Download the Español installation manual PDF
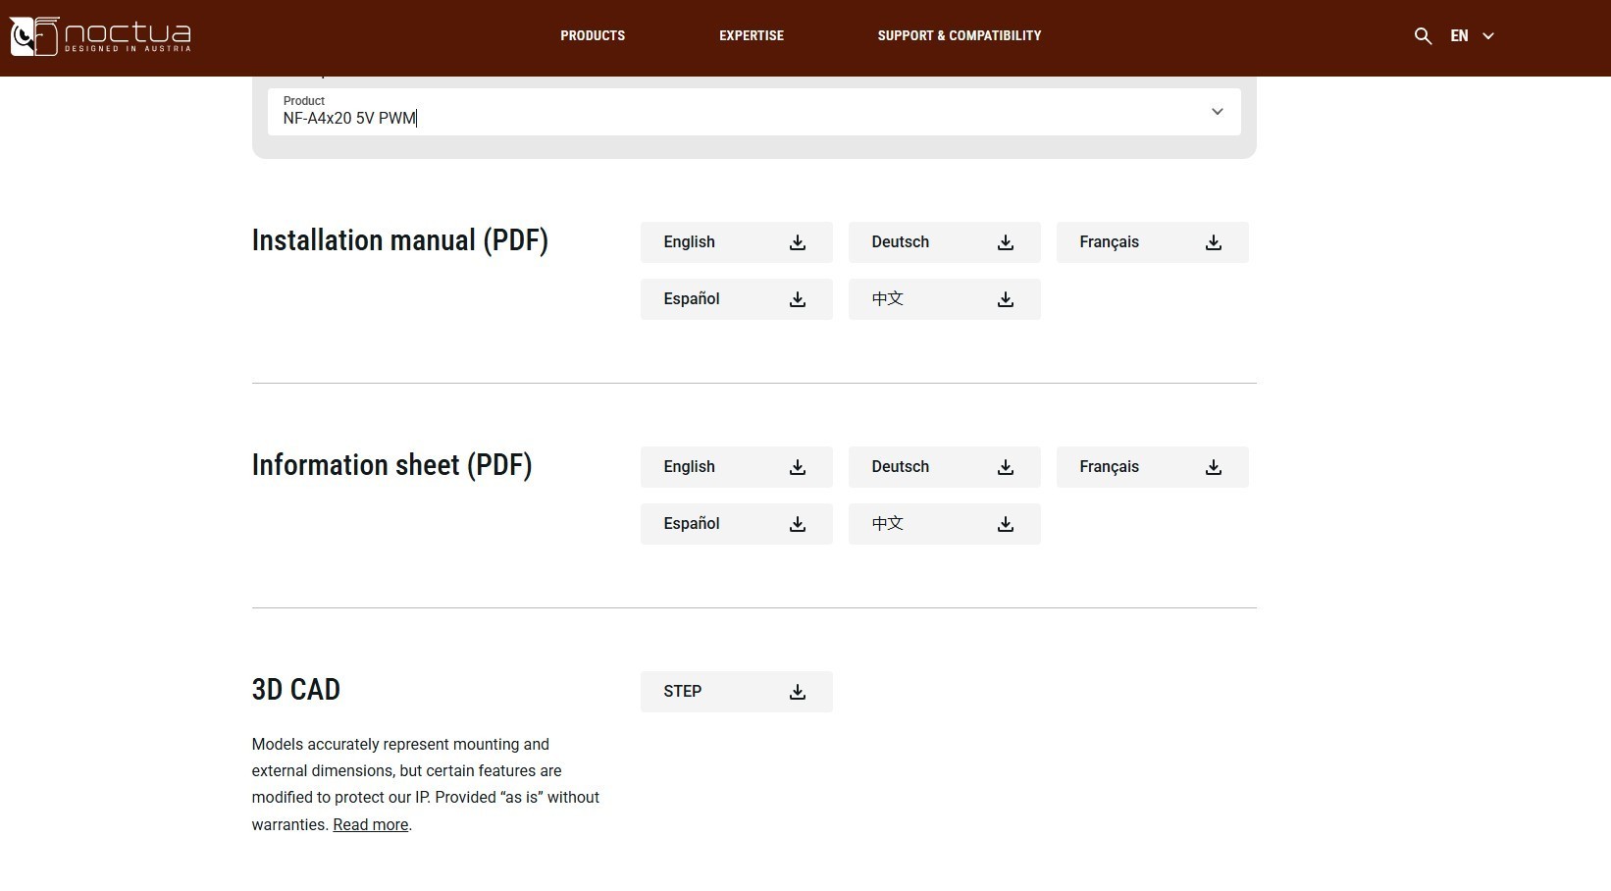The width and height of the screenshot is (1611, 891). [736, 299]
